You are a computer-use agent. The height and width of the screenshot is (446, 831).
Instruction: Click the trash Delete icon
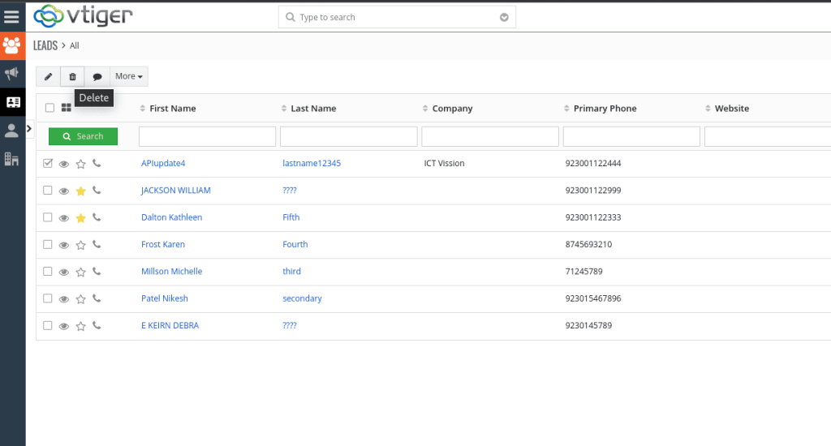click(x=72, y=76)
